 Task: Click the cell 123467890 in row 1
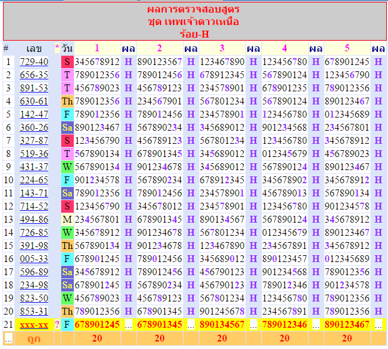click(222, 62)
